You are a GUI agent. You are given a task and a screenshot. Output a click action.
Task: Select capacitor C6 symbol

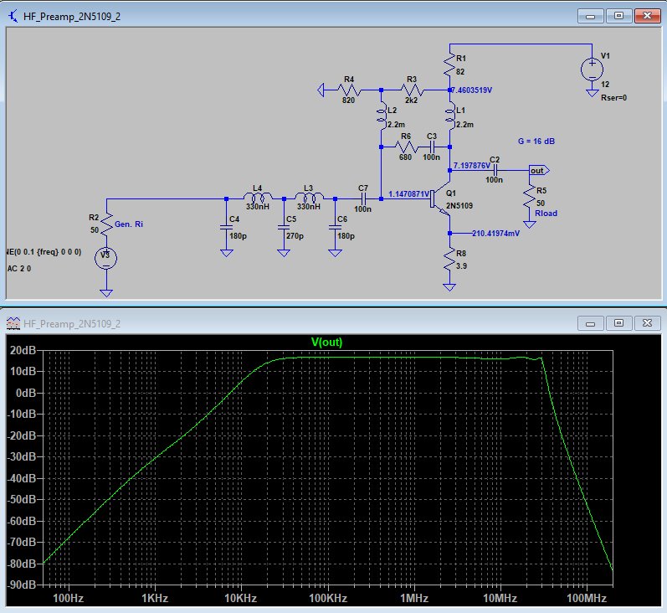pyautogui.click(x=336, y=227)
